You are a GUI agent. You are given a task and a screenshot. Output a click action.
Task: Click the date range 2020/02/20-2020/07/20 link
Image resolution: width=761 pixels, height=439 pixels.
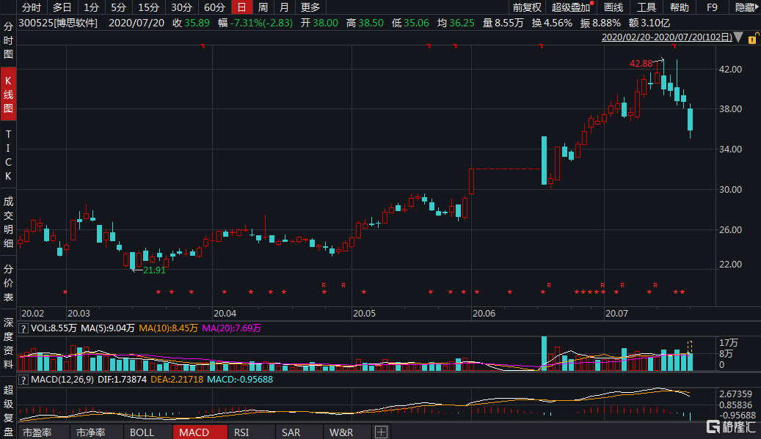click(666, 37)
